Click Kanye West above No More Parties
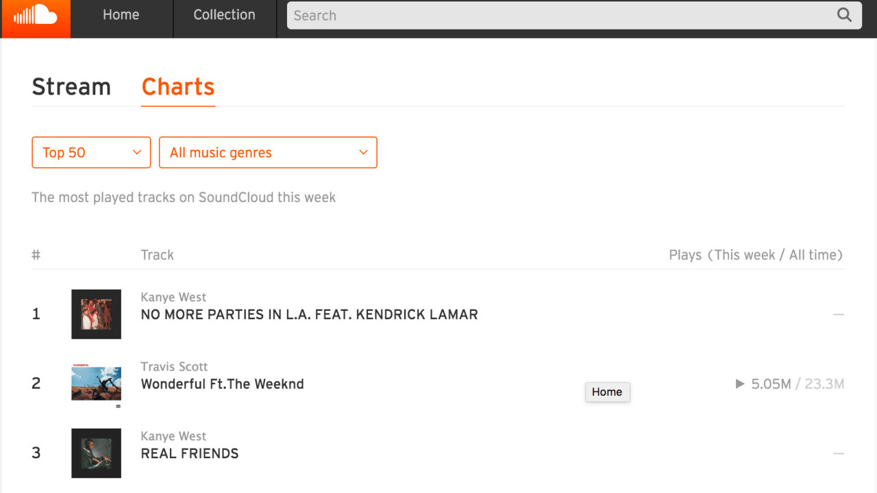 [173, 297]
